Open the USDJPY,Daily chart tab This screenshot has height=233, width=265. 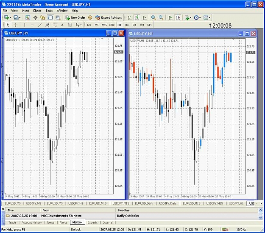click(167, 203)
